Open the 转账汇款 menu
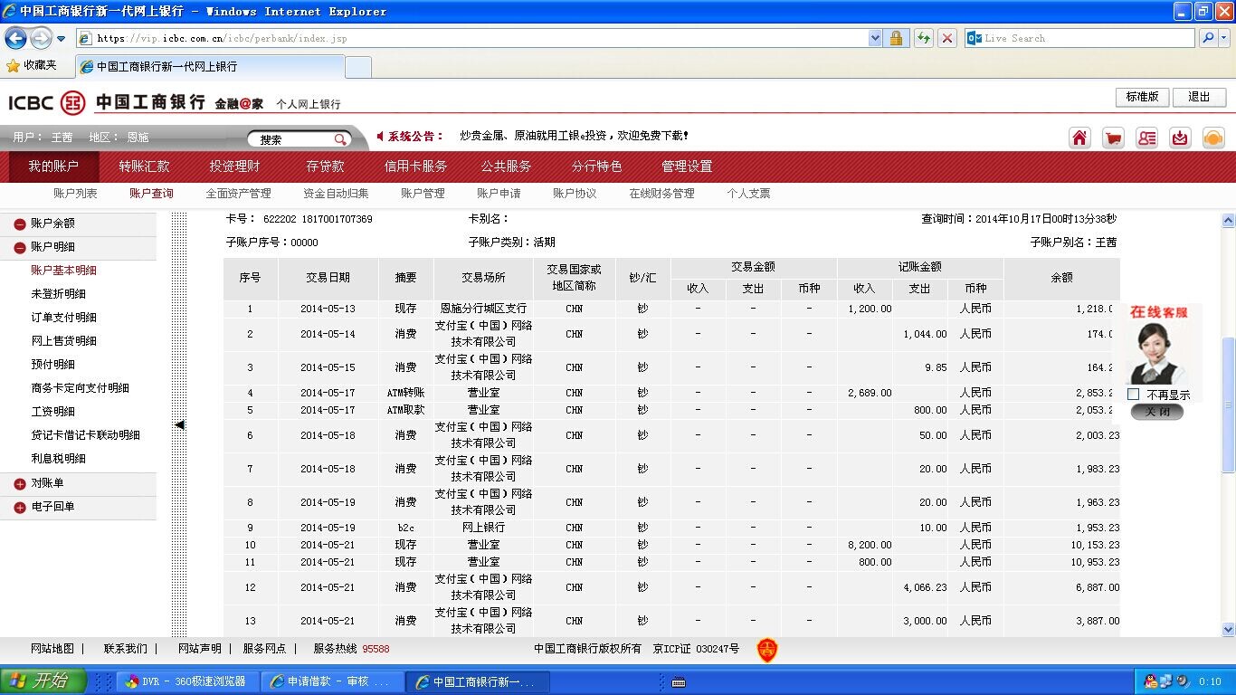Image resolution: width=1236 pixels, height=695 pixels. 144,167
